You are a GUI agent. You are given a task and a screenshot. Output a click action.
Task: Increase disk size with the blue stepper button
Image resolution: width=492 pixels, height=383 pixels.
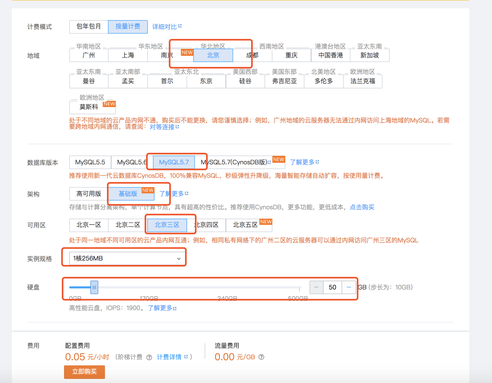[x=349, y=287]
